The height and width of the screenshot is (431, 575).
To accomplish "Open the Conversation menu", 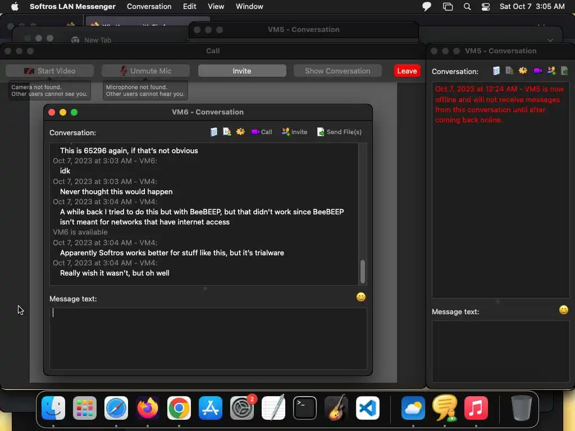I will [x=149, y=7].
